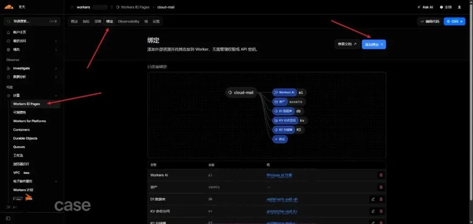Click the cloud-mail breadcrumb text

pyautogui.click(x=166, y=7)
